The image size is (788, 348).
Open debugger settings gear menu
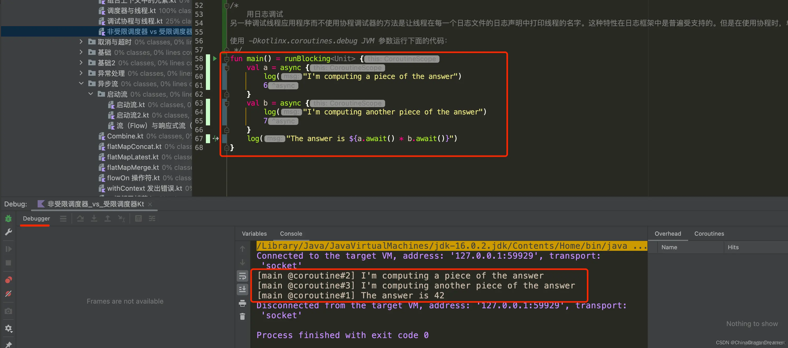tap(8, 328)
